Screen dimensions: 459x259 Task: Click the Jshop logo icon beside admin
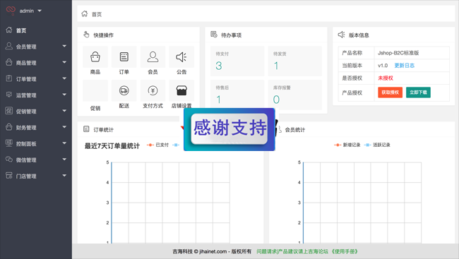tap(11, 11)
